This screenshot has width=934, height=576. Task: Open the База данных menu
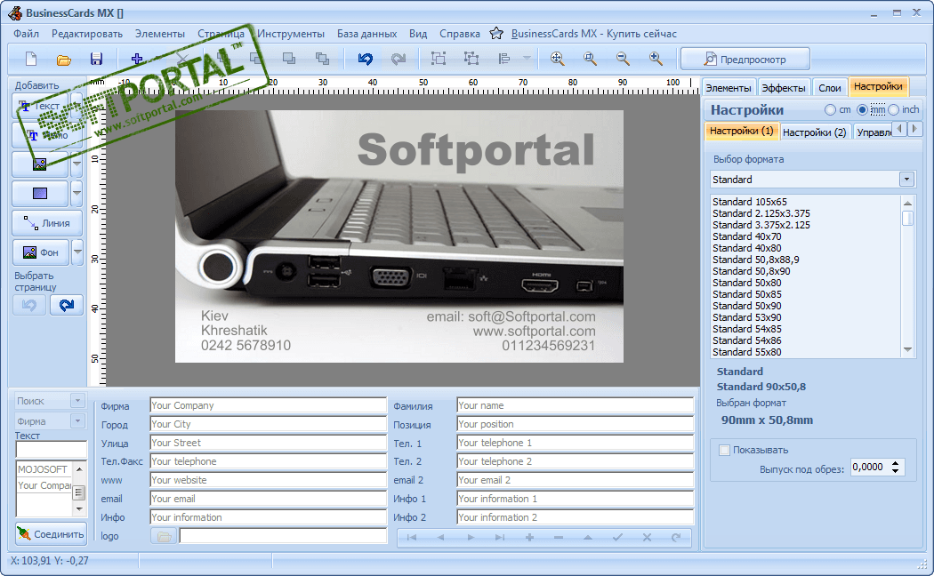[366, 34]
